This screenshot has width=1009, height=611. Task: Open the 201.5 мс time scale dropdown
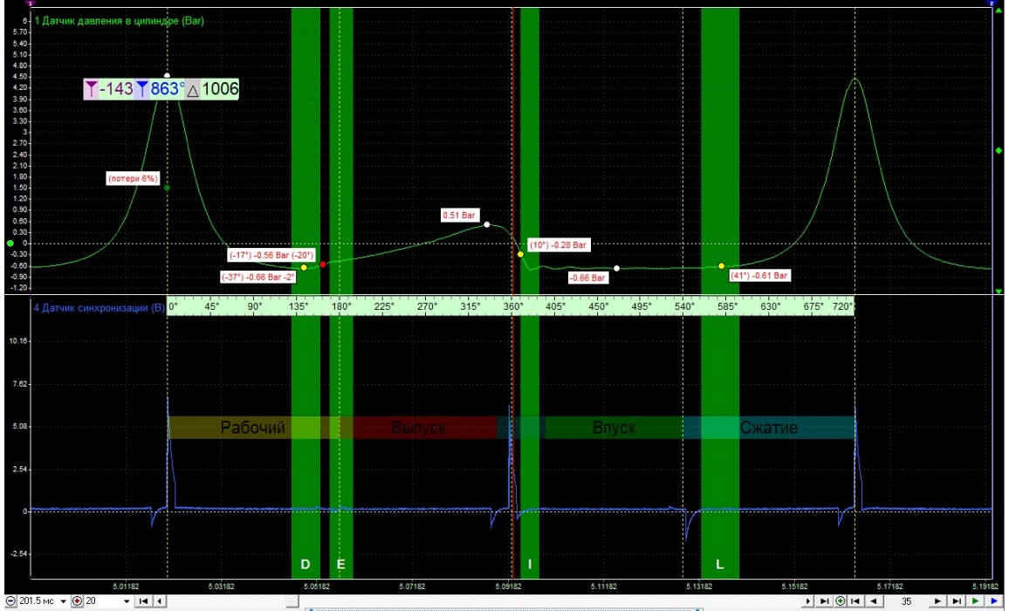(64, 601)
